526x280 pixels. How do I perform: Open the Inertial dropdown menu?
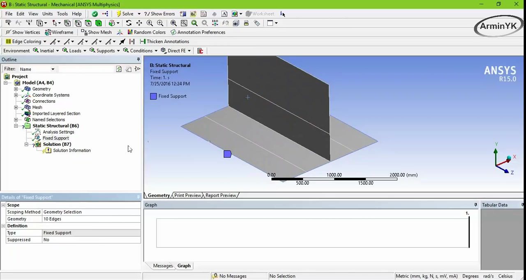[x=57, y=50]
